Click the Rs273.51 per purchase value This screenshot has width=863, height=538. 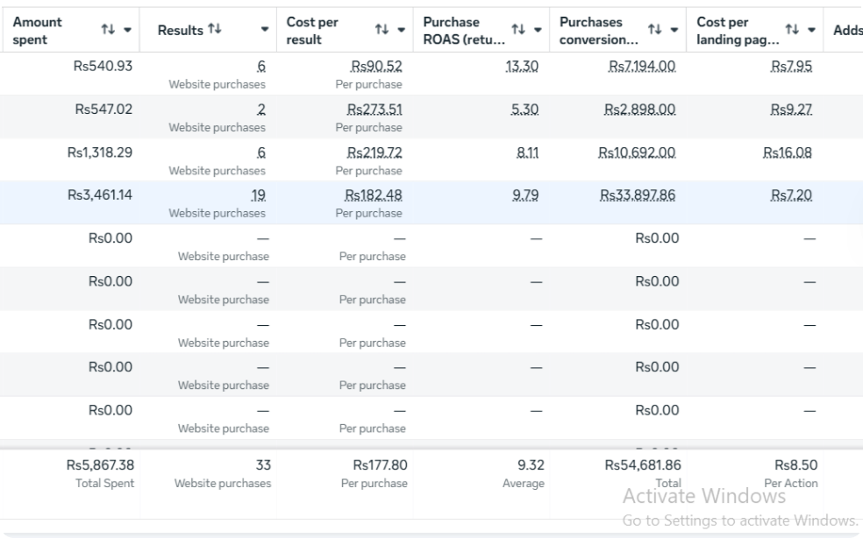[374, 109]
